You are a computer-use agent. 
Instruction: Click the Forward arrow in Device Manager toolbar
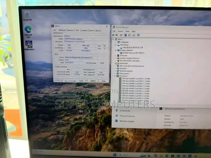pos(116,35)
